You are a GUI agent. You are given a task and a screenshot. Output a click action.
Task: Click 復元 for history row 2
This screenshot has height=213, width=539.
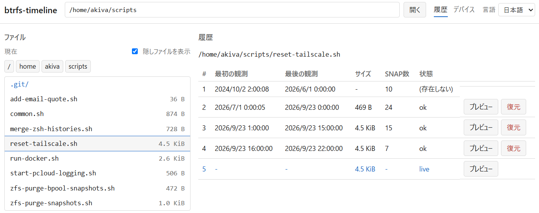(x=513, y=107)
